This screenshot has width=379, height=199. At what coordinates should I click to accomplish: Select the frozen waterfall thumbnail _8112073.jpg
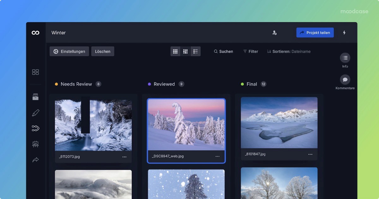(93, 125)
